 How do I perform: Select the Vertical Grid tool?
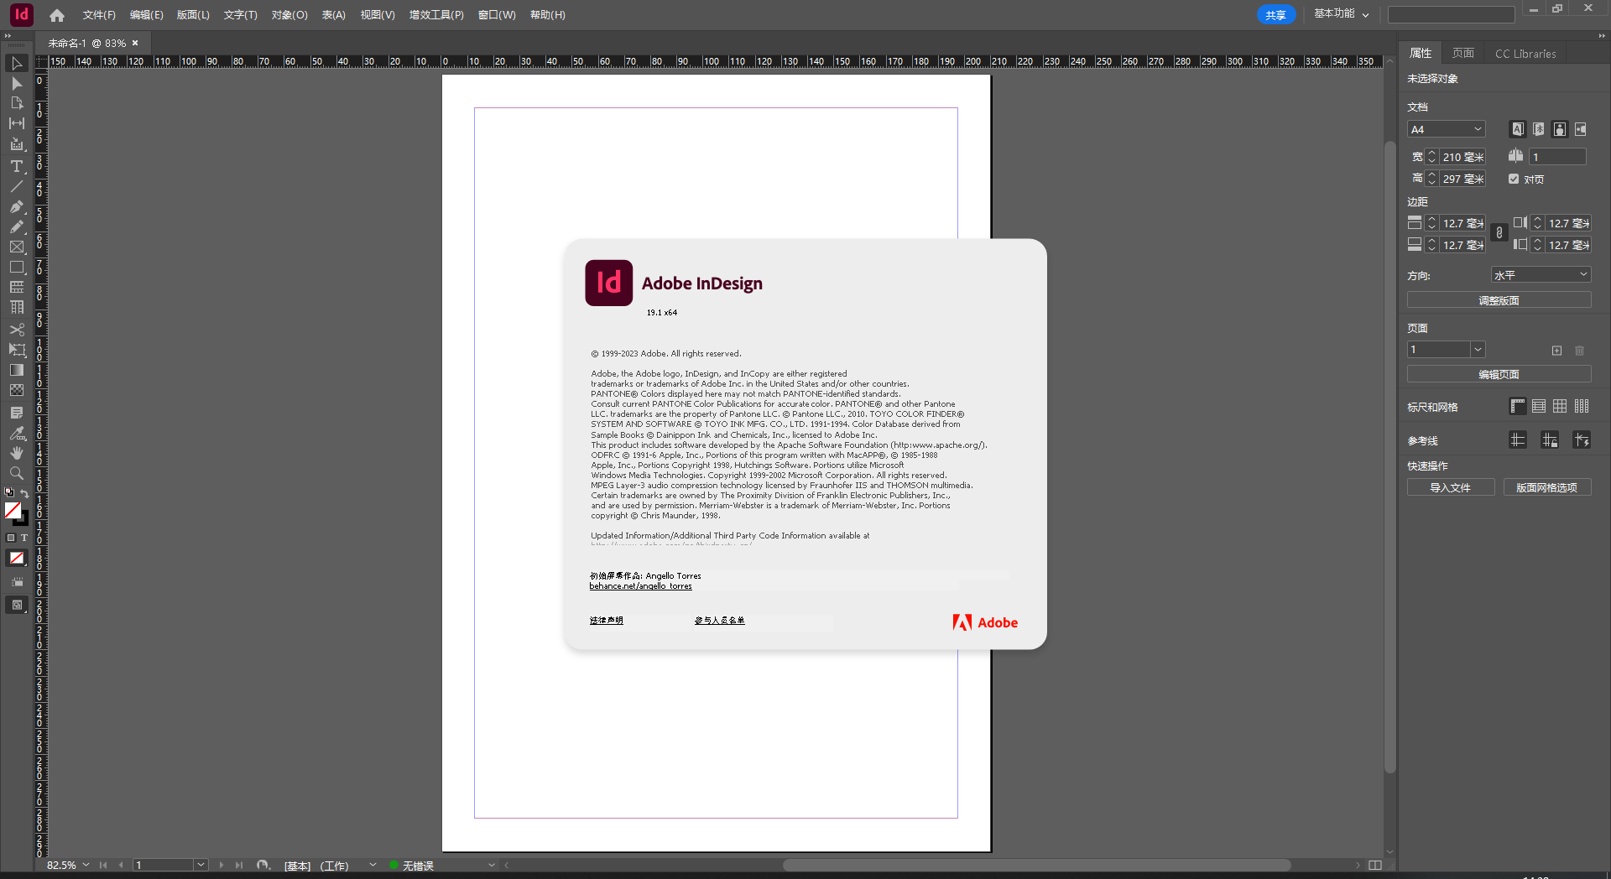pyautogui.click(x=16, y=308)
